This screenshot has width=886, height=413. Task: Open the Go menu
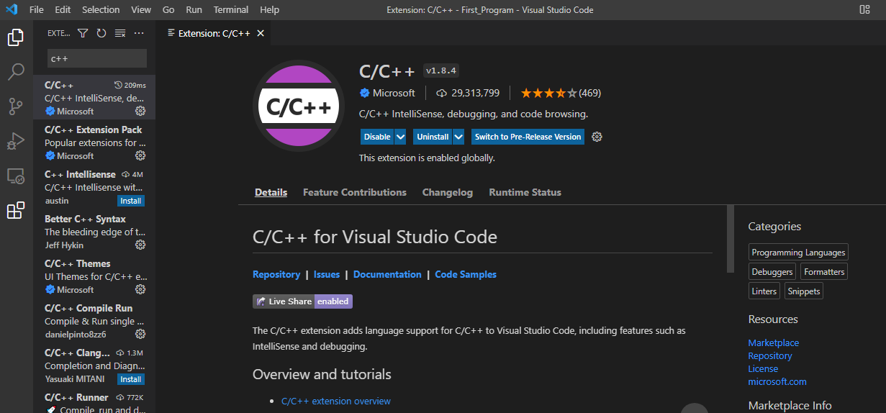pyautogui.click(x=168, y=9)
